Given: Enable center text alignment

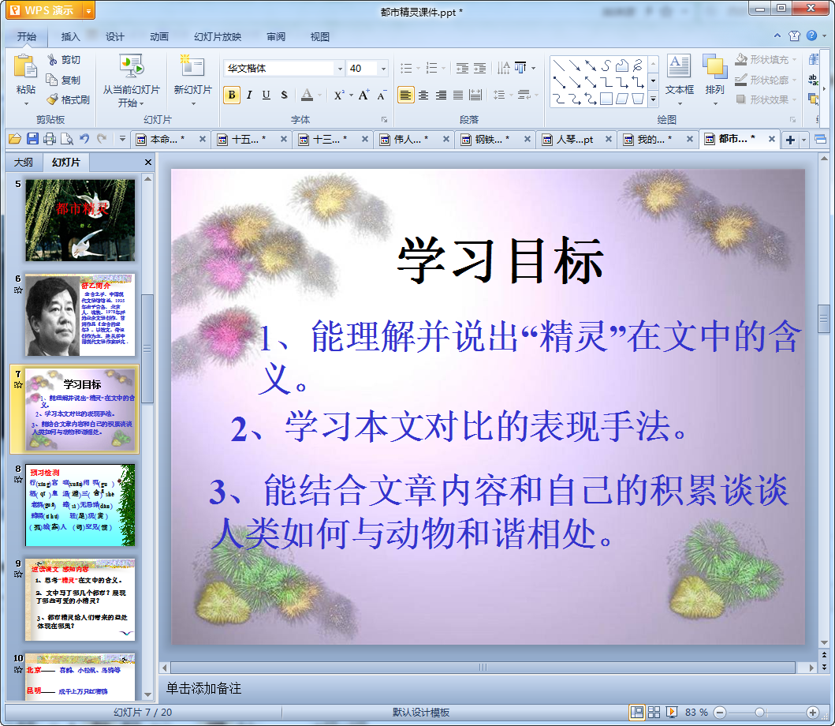Looking at the screenshot, I should pyautogui.click(x=423, y=95).
